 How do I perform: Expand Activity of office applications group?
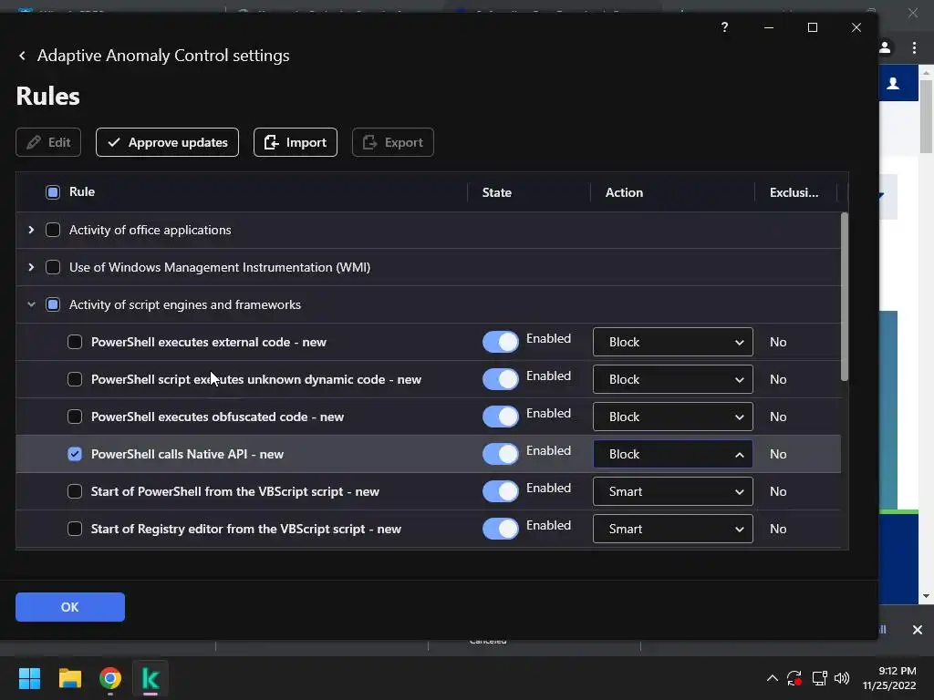pyautogui.click(x=31, y=230)
